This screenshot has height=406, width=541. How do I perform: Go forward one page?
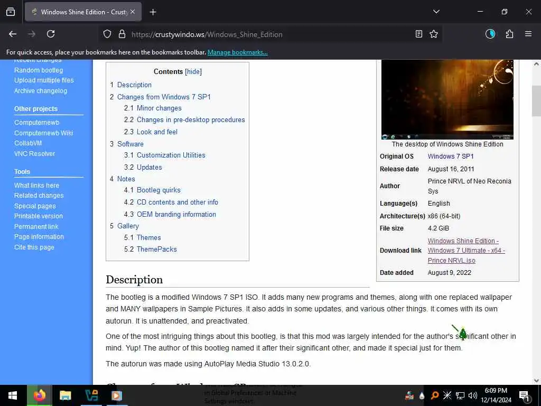(x=32, y=34)
